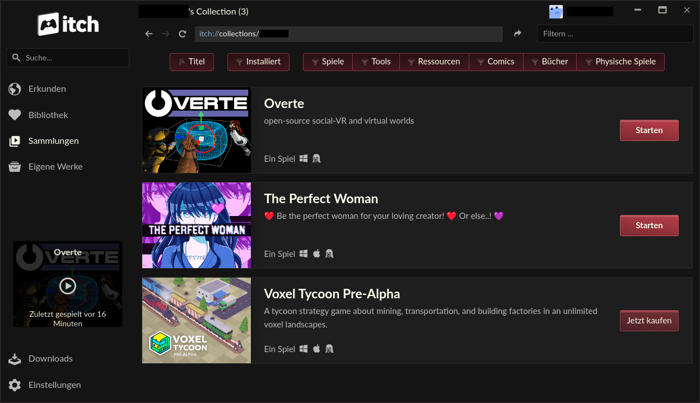This screenshot has height=403, width=700.
Task: Click 'Ein Spiel' label on Overte row
Action: point(279,159)
